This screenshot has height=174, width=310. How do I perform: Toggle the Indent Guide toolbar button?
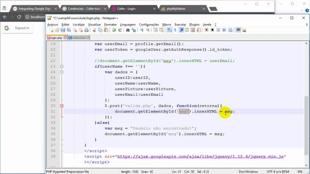pos(181,30)
